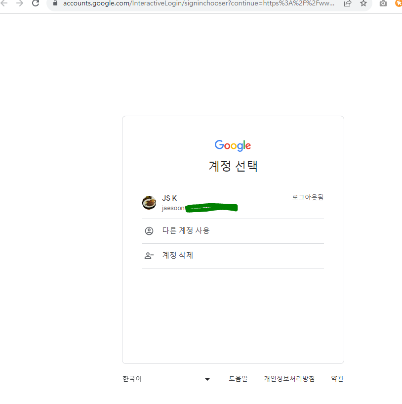Image resolution: width=402 pixels, height=404 pixels.
Task: Go forward with the browser forward arrow
Action: pyautogui.click(x=20, y=3)
